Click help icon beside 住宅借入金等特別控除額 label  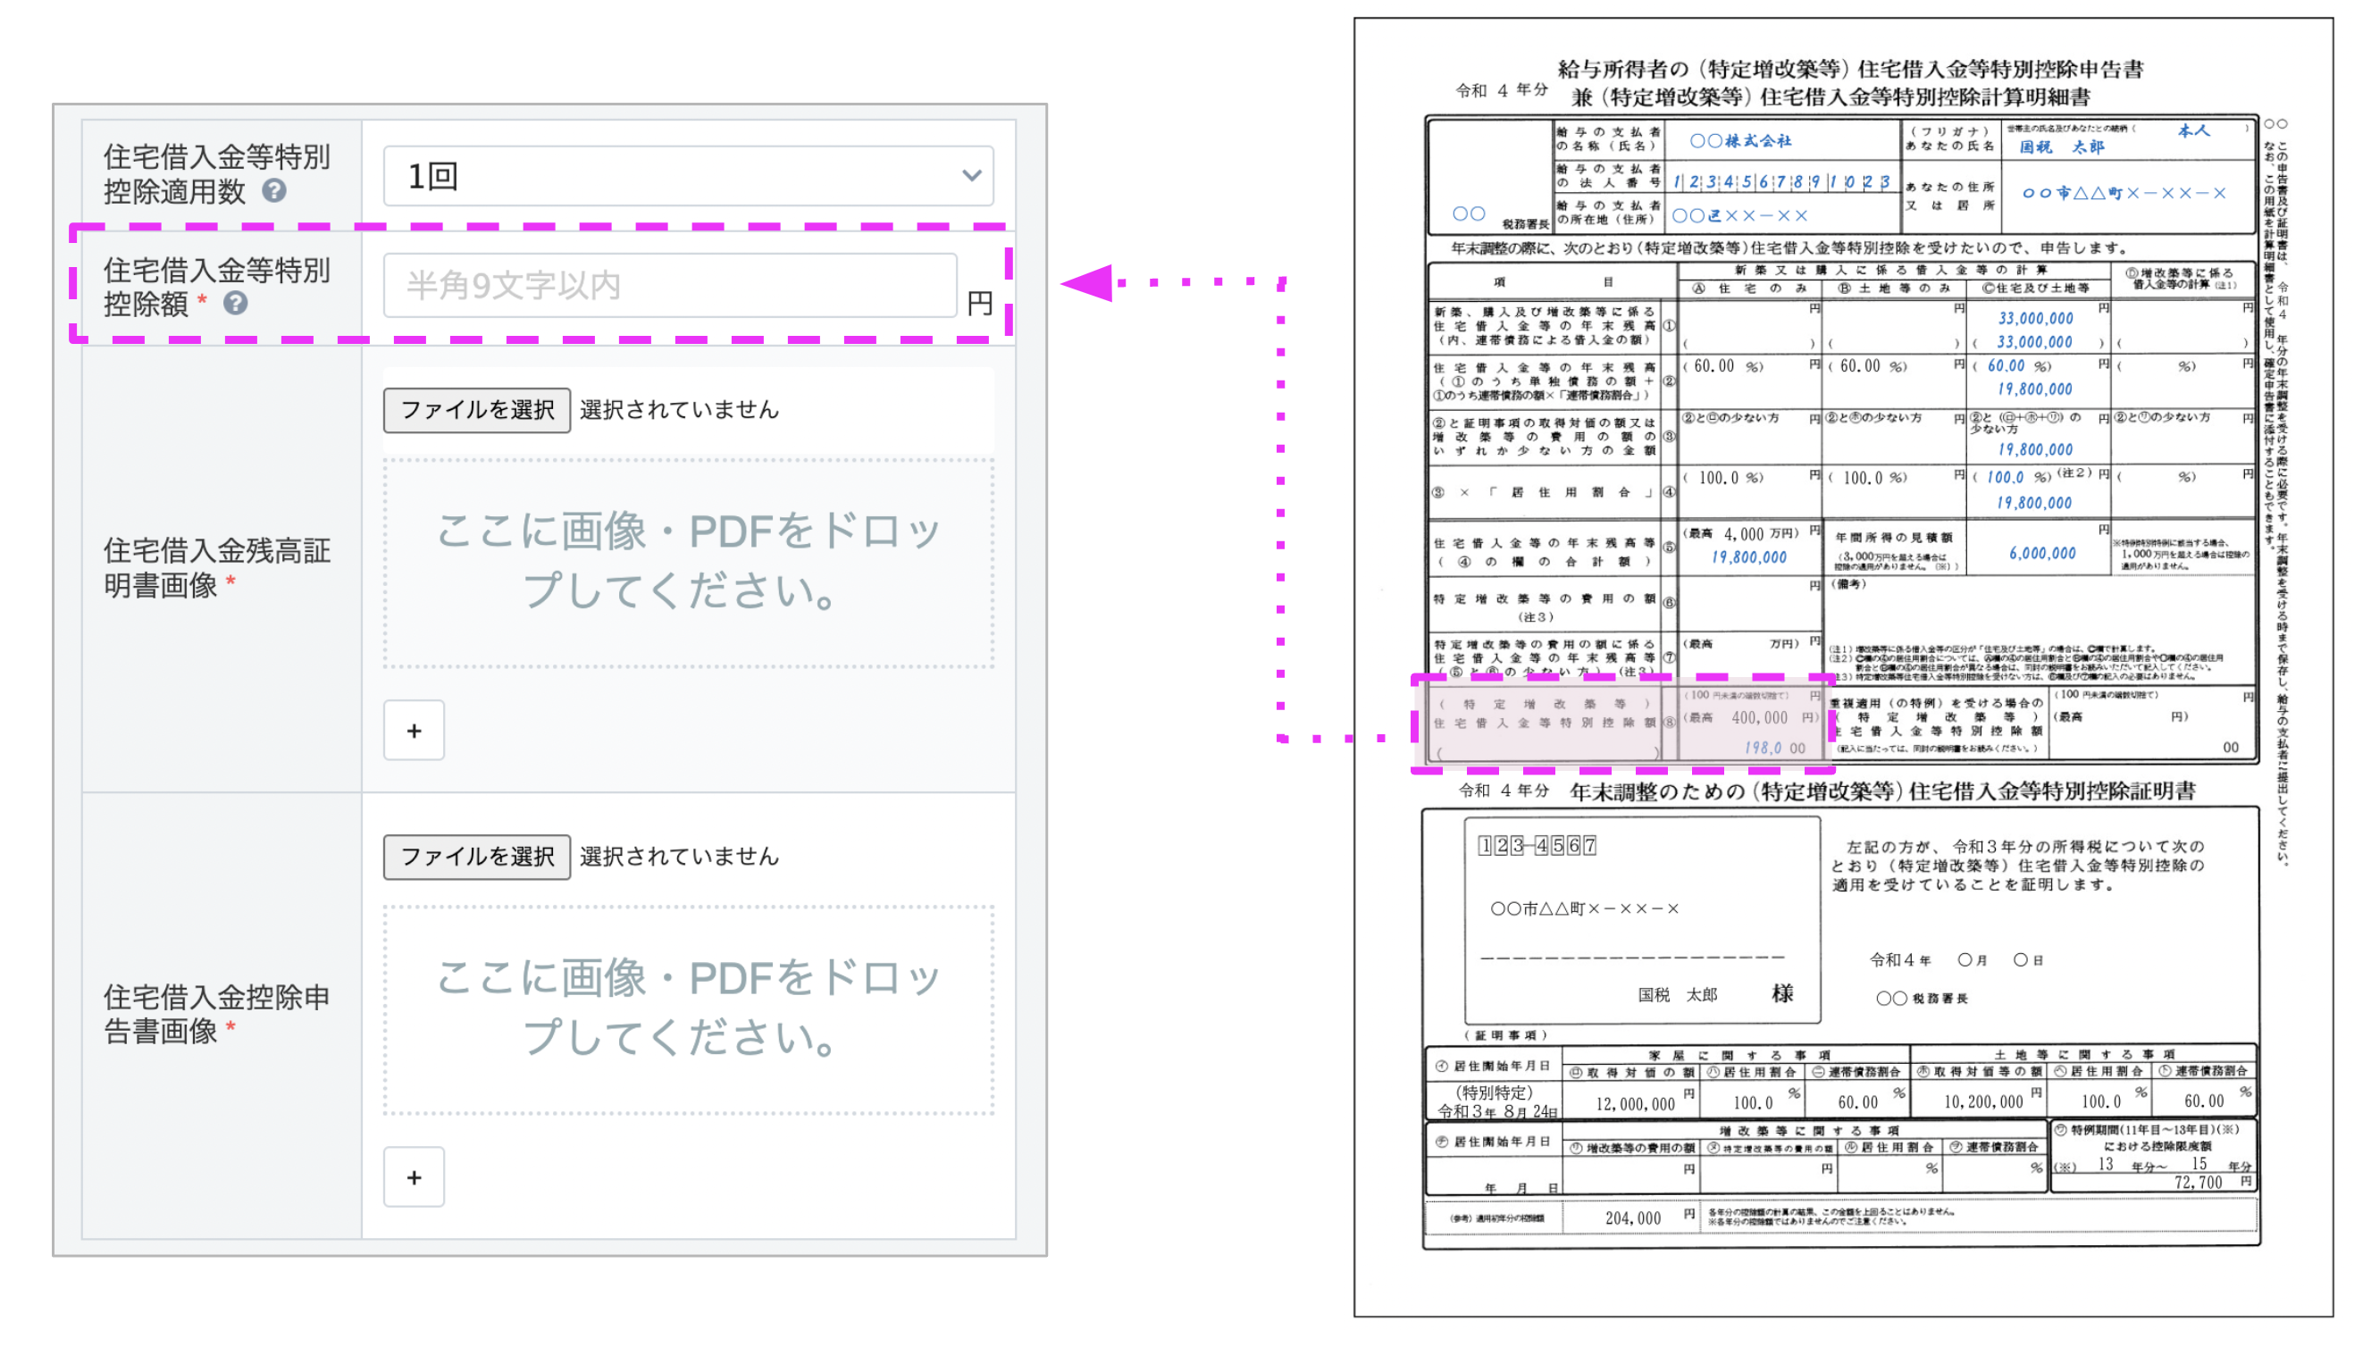click(x=236, y=303)
